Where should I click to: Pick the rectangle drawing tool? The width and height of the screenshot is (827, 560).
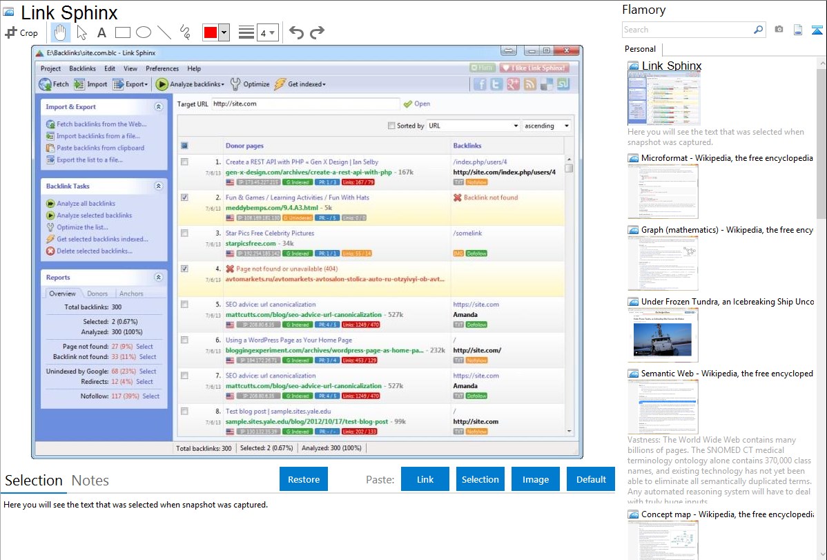coord(122,32)
